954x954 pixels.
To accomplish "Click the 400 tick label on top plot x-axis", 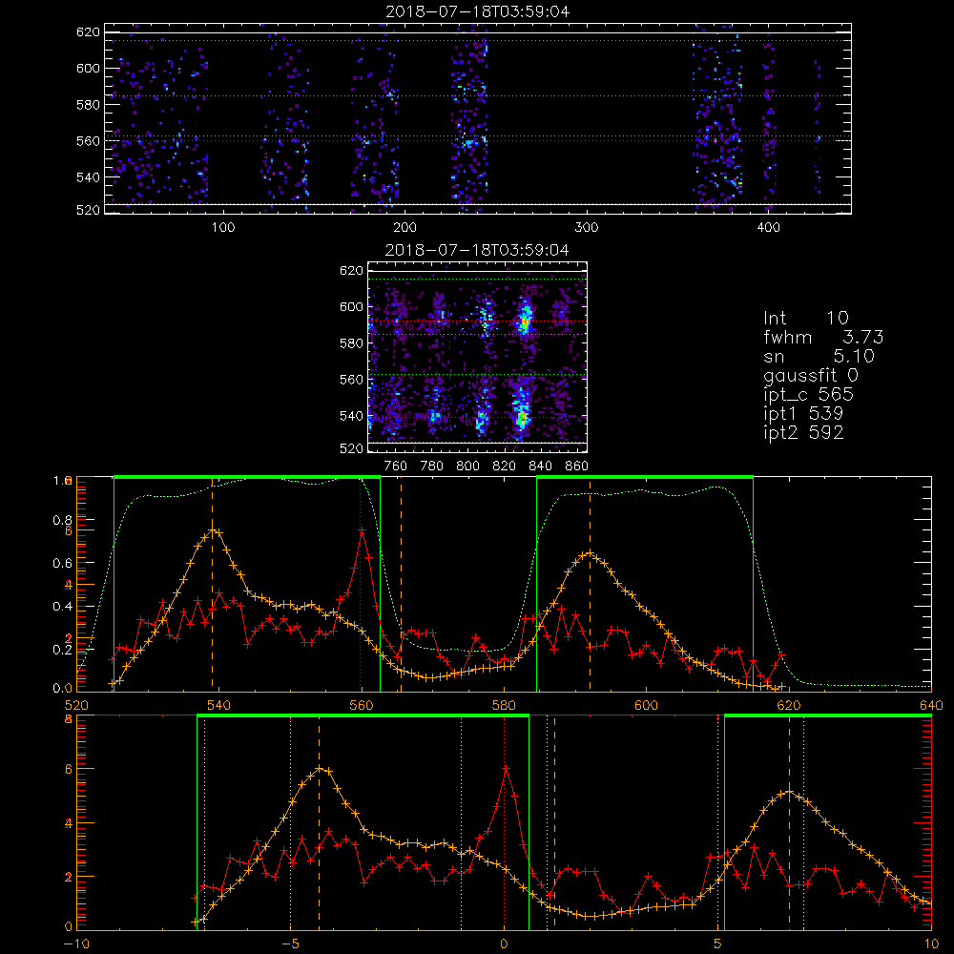I will coord(768,228).
